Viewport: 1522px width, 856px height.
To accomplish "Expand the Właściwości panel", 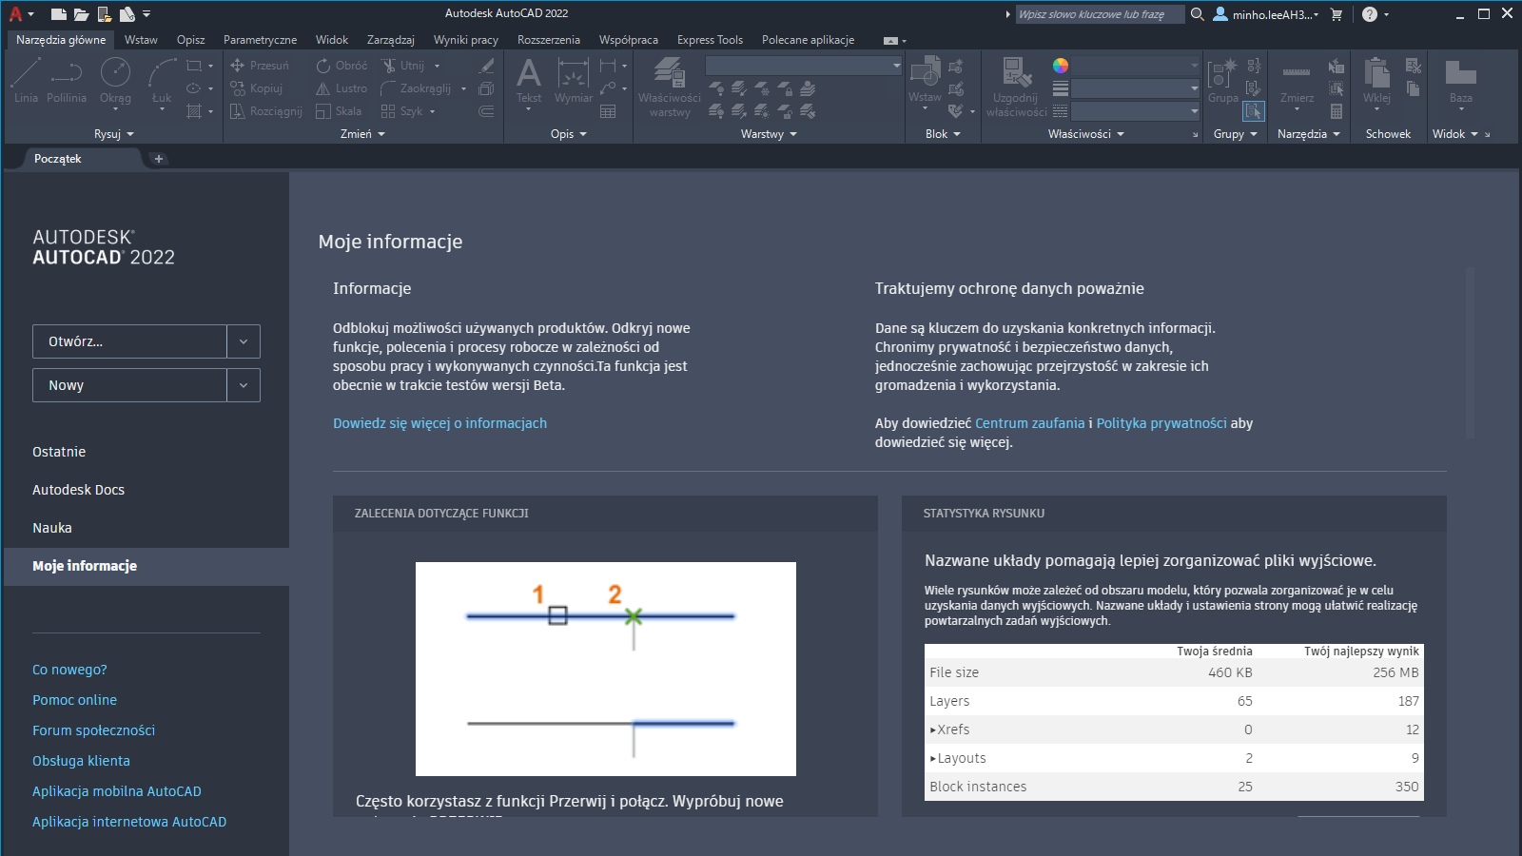I will point(1086,134).
